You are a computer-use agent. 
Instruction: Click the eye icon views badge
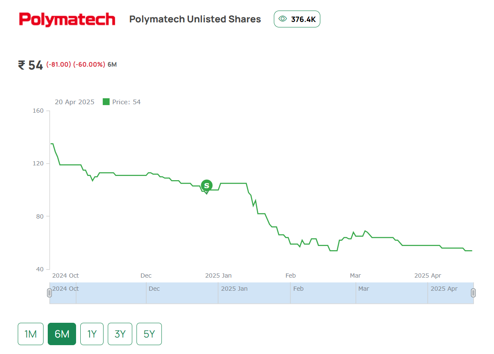point(297,19)
